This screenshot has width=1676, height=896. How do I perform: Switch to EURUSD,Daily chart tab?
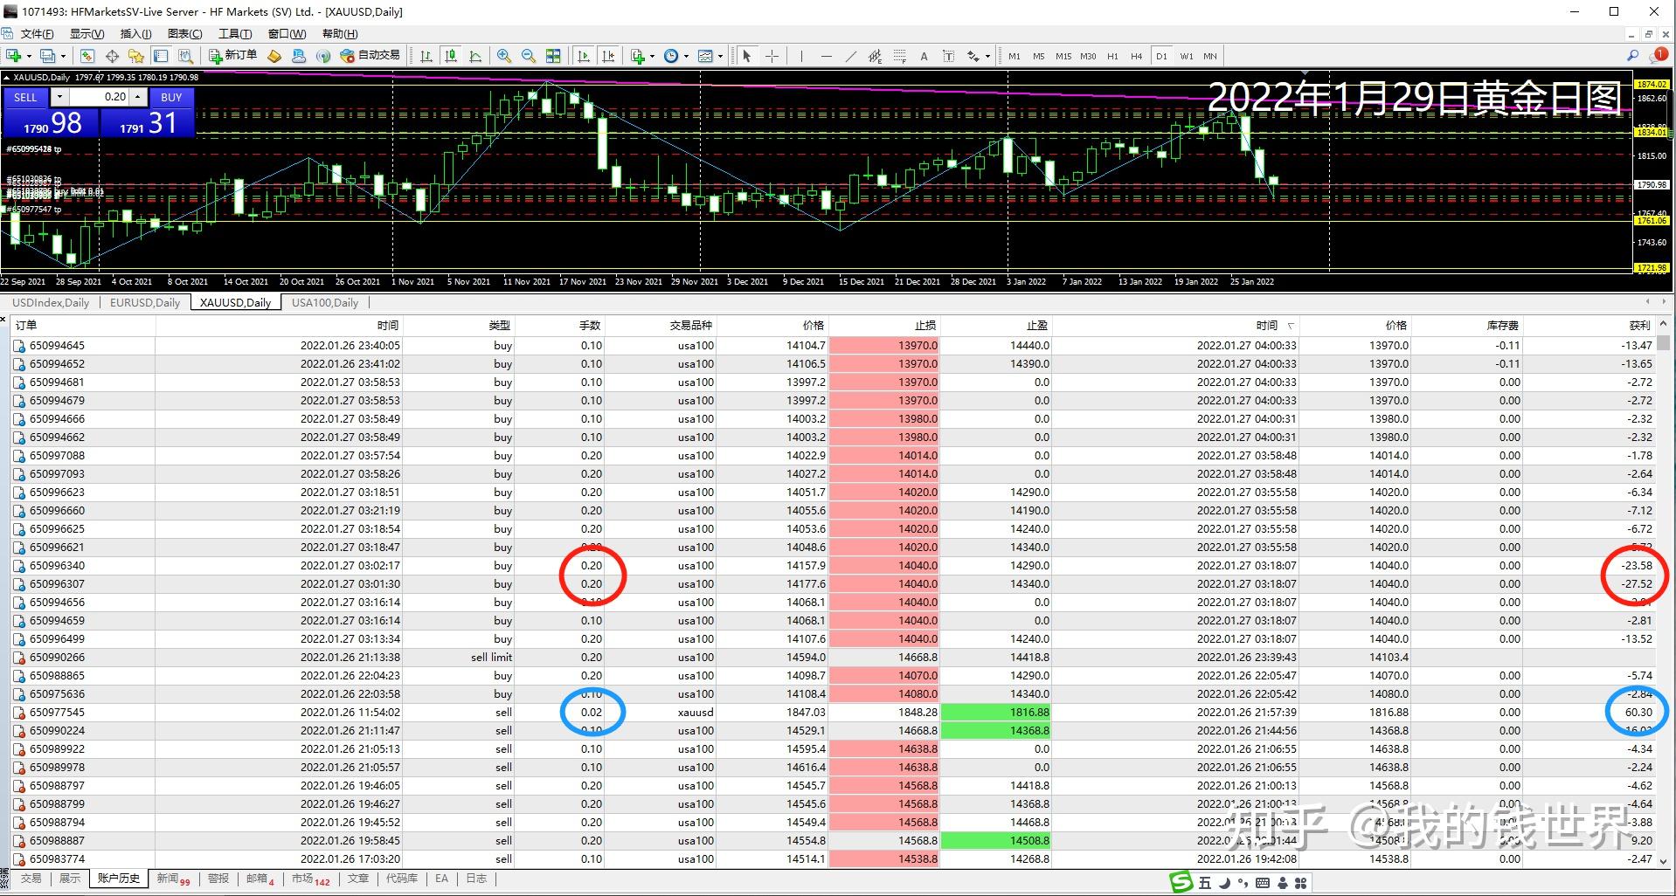(145, 302)
